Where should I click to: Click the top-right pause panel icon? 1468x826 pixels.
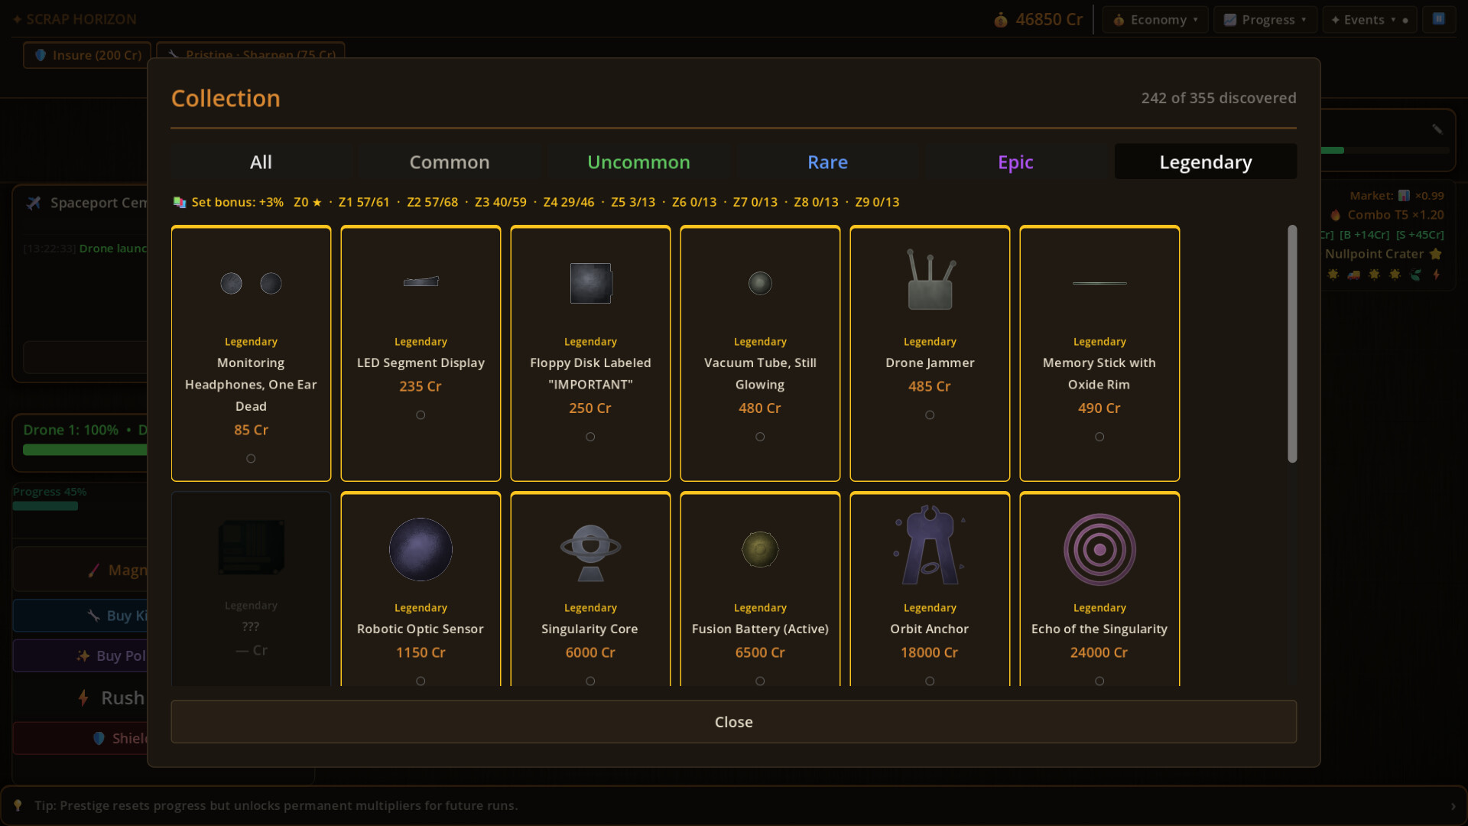coord(1438,19)
